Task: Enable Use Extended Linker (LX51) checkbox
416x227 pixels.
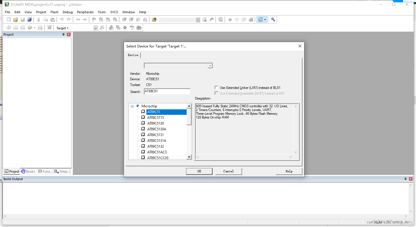Action: point(216,87)
